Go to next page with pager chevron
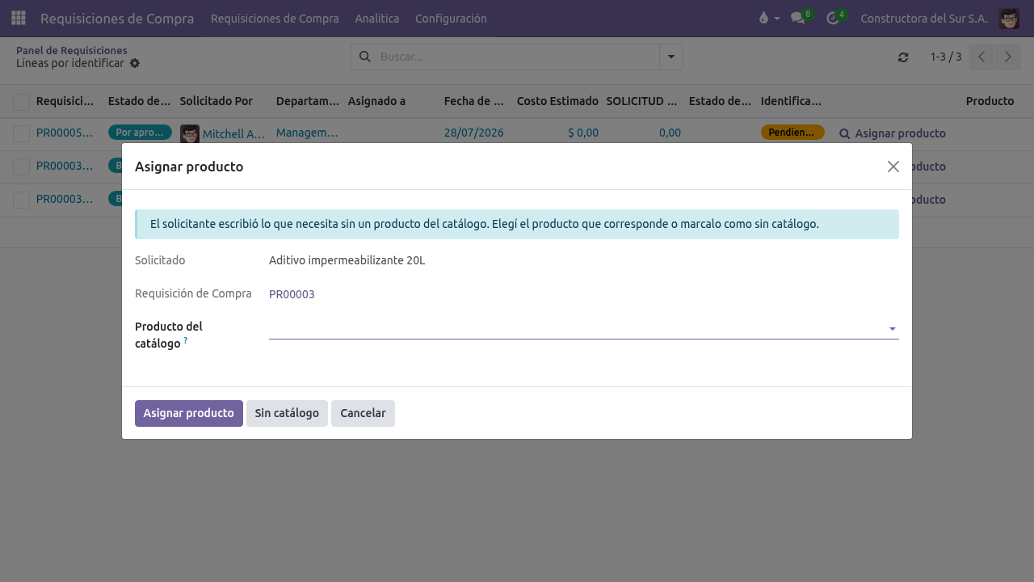 click(1007, 57)
